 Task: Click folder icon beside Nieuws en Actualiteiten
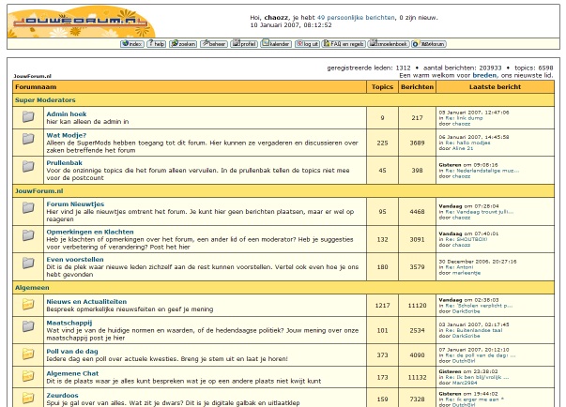pyautogui.click(x=29, y=305)
